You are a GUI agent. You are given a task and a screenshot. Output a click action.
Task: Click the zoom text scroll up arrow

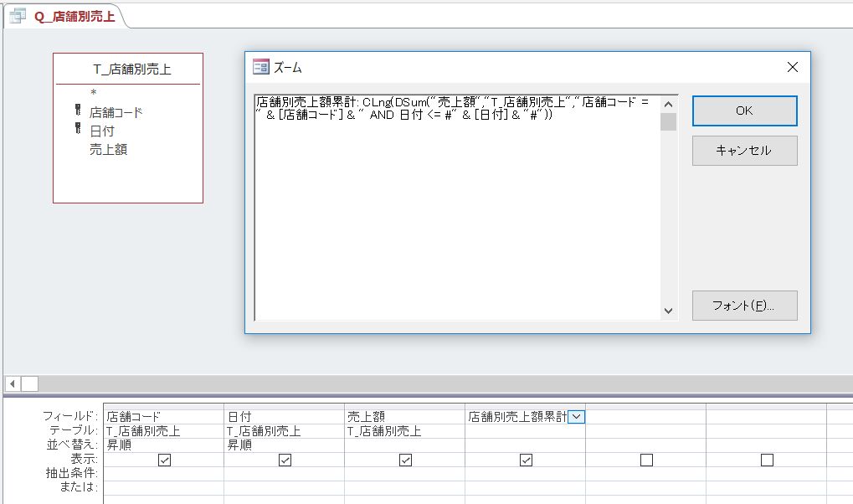(x=669, y=104)
